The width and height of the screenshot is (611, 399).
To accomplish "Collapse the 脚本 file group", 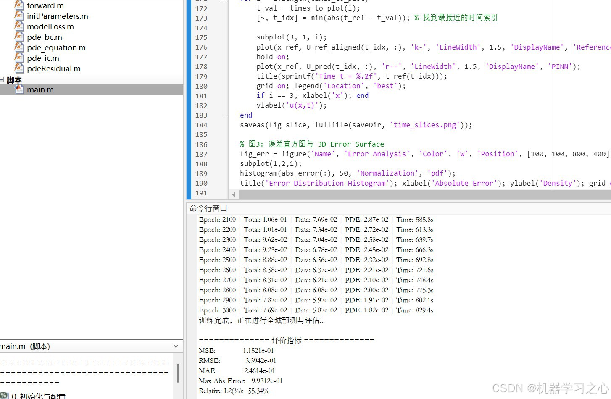I will pos(2,79).
